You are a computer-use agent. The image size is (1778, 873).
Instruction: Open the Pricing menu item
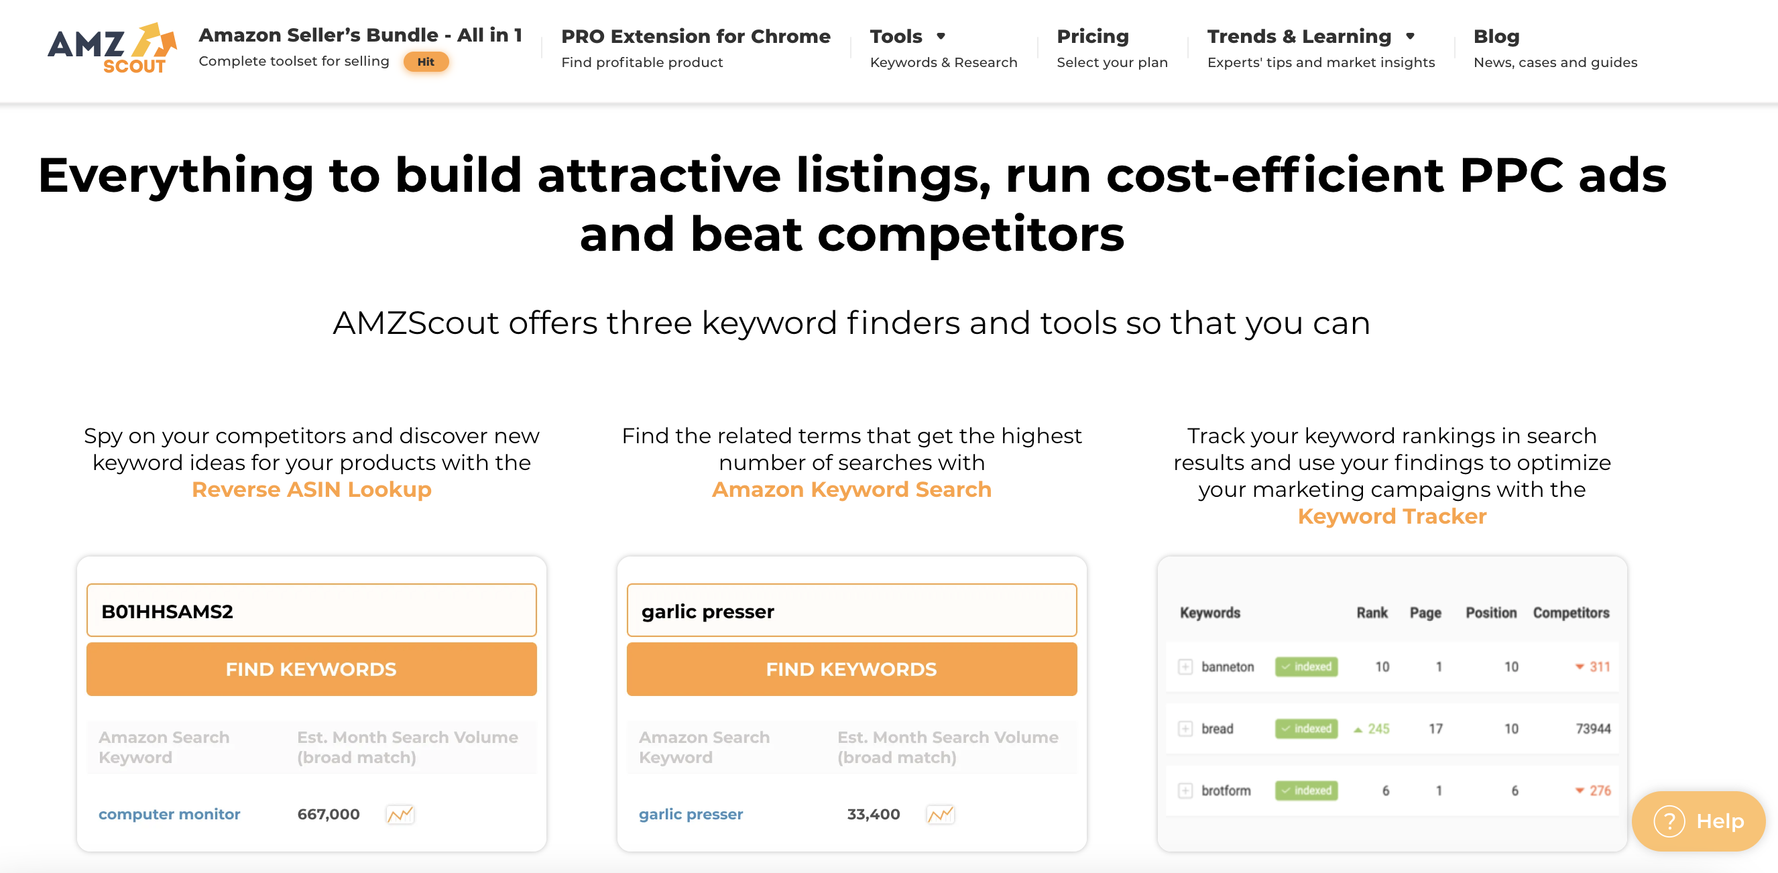pyautogui.click(x=1093, y=36)
